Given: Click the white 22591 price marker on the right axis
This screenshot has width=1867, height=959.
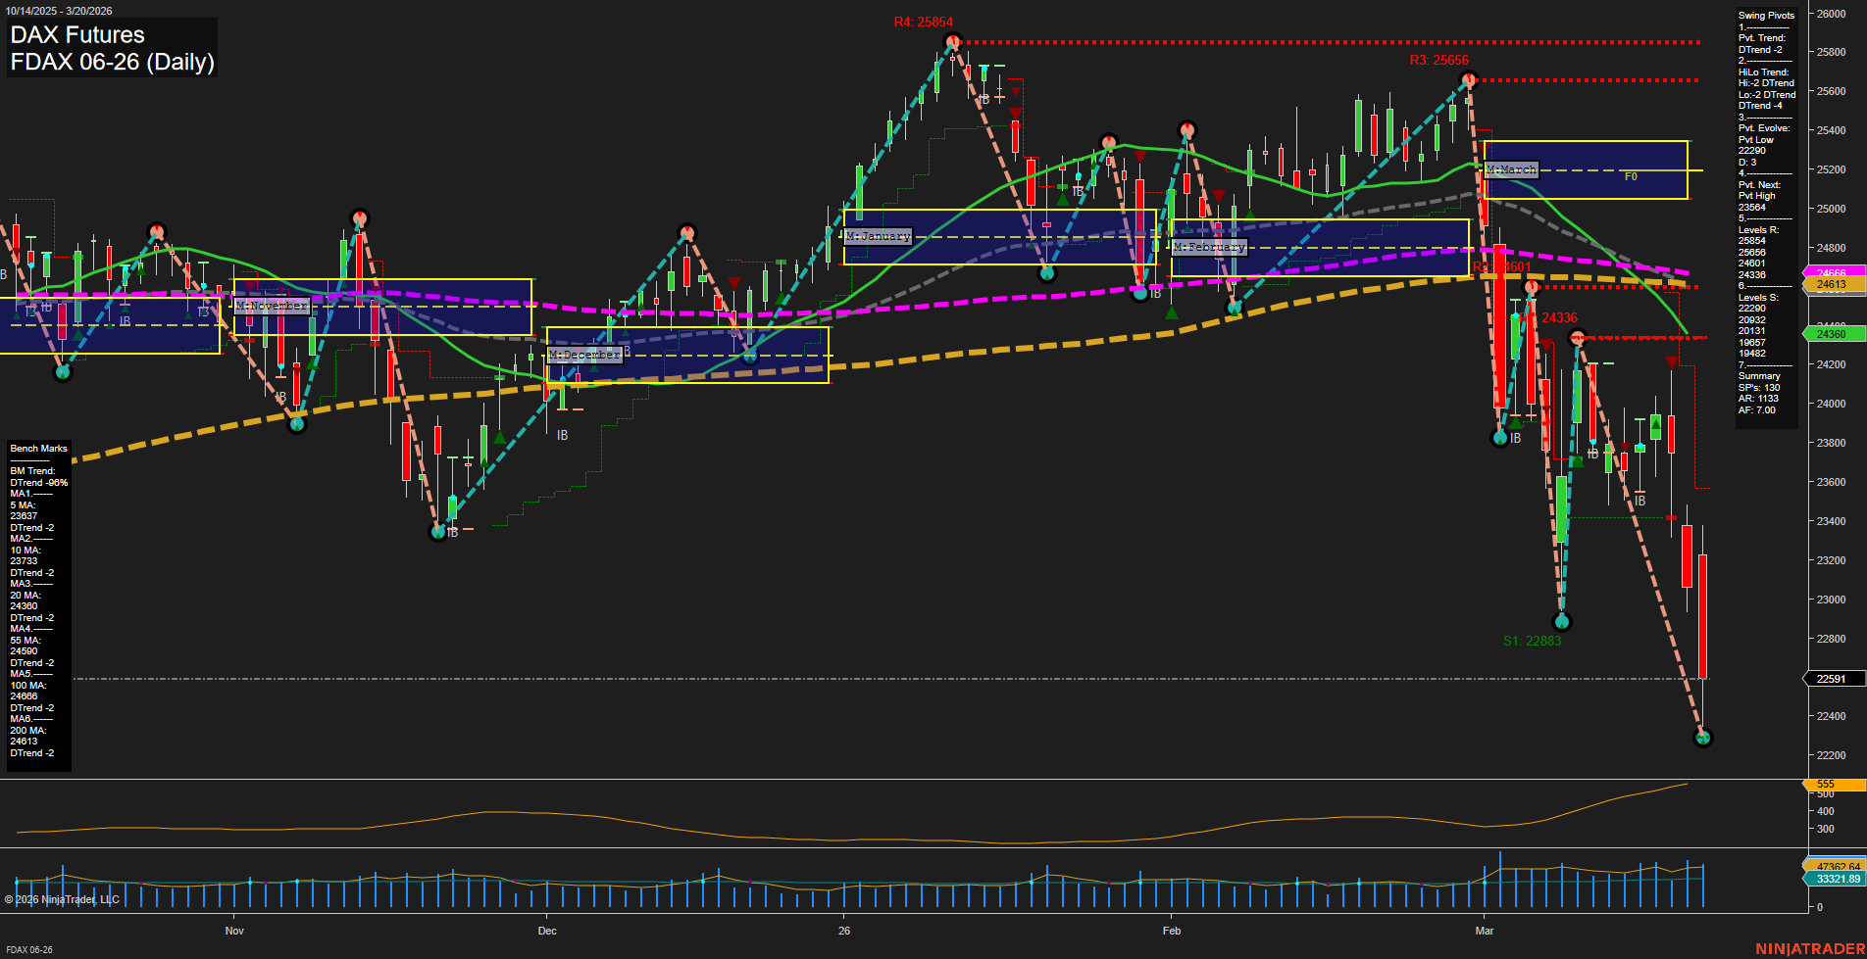Looking at the screenshot, I should point(1832,679).
